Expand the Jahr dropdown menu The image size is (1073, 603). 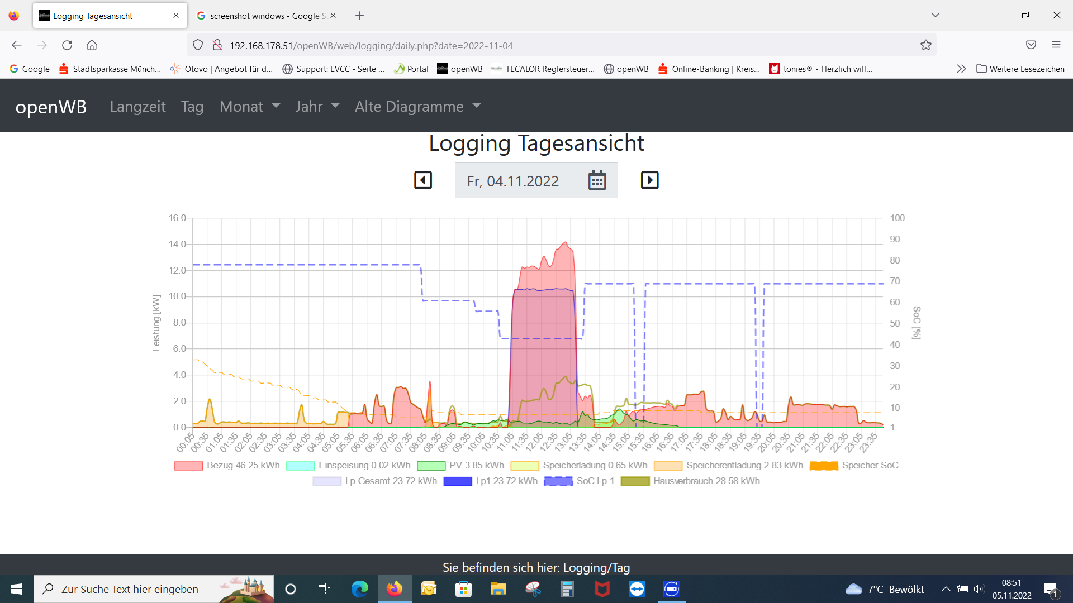coord(317,107)
